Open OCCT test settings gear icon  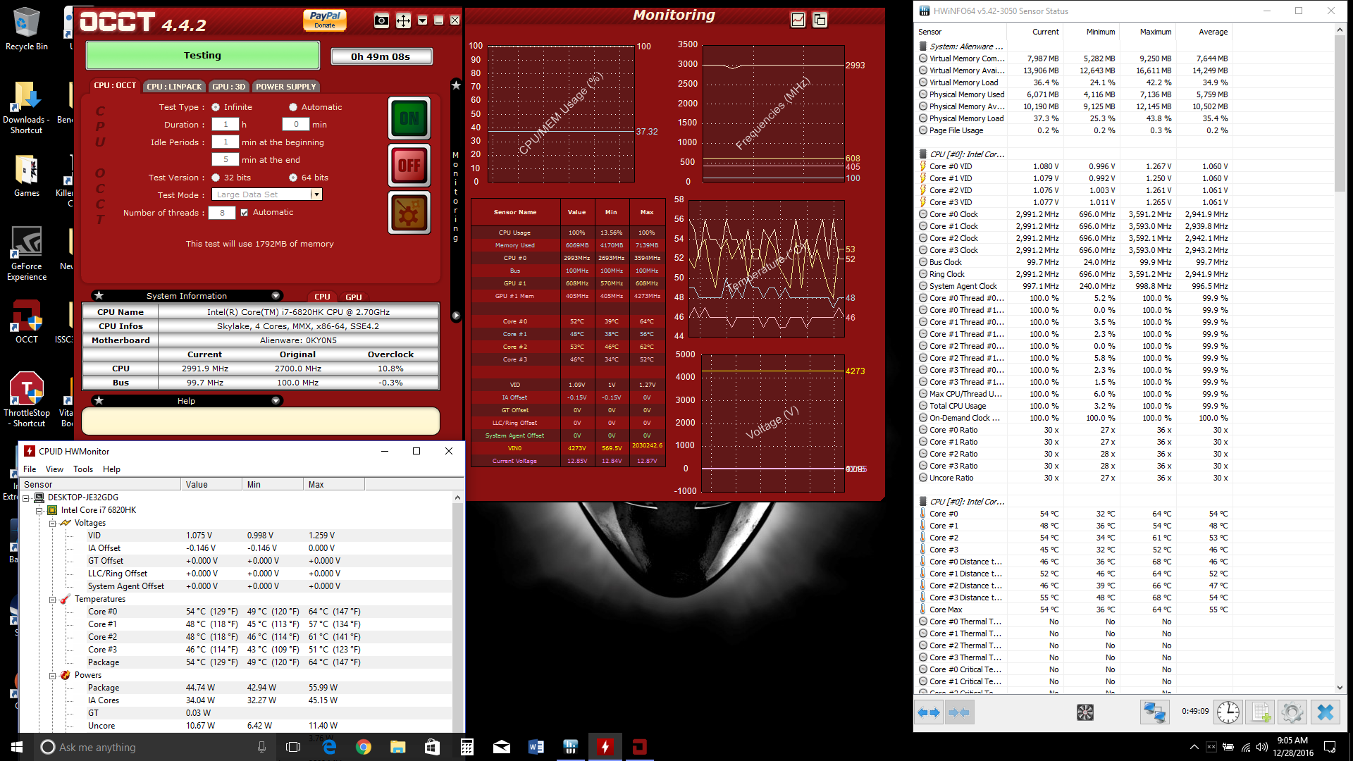[x=409, y=213]
